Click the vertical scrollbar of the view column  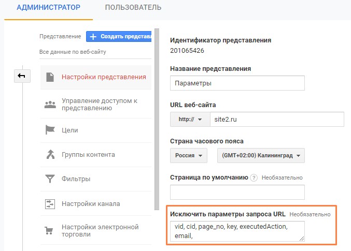click(157, 120)
